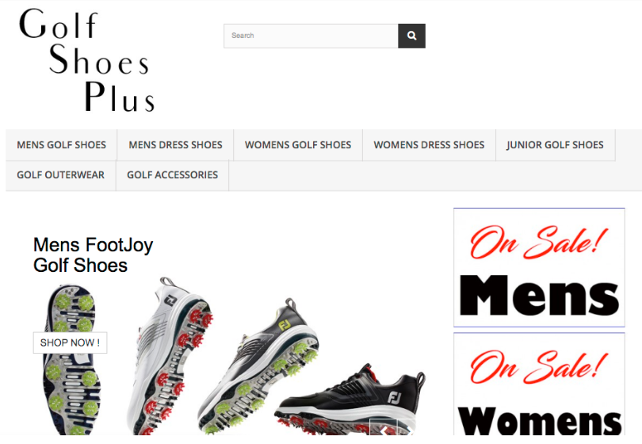Open the On Sale Womens banner
Image resolution: width=642 pixels, height=444 pixels.
pyautogui.click(x=539, y=385)
